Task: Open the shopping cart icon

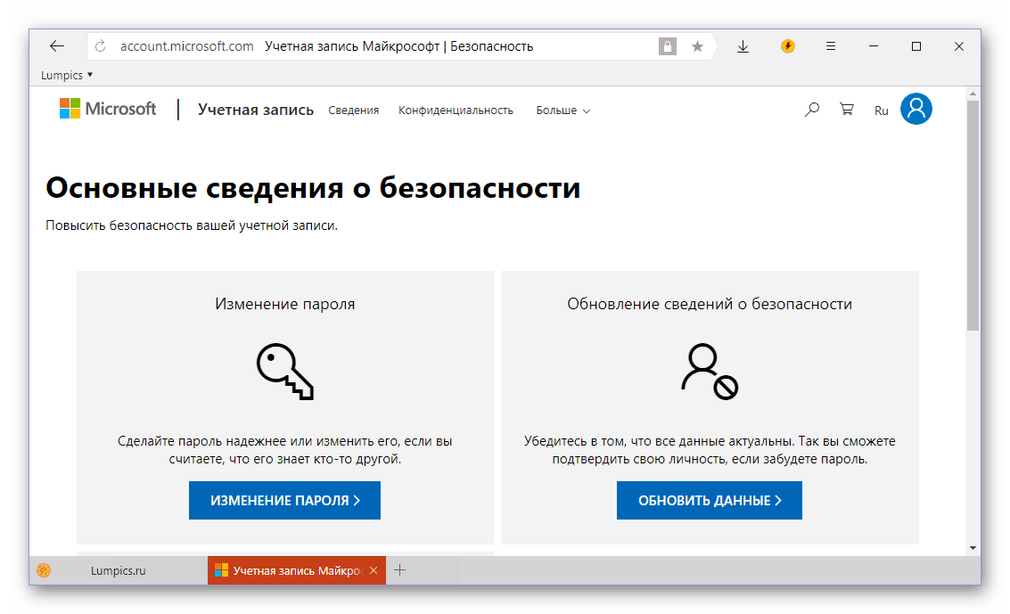Action: click(846, 110)
